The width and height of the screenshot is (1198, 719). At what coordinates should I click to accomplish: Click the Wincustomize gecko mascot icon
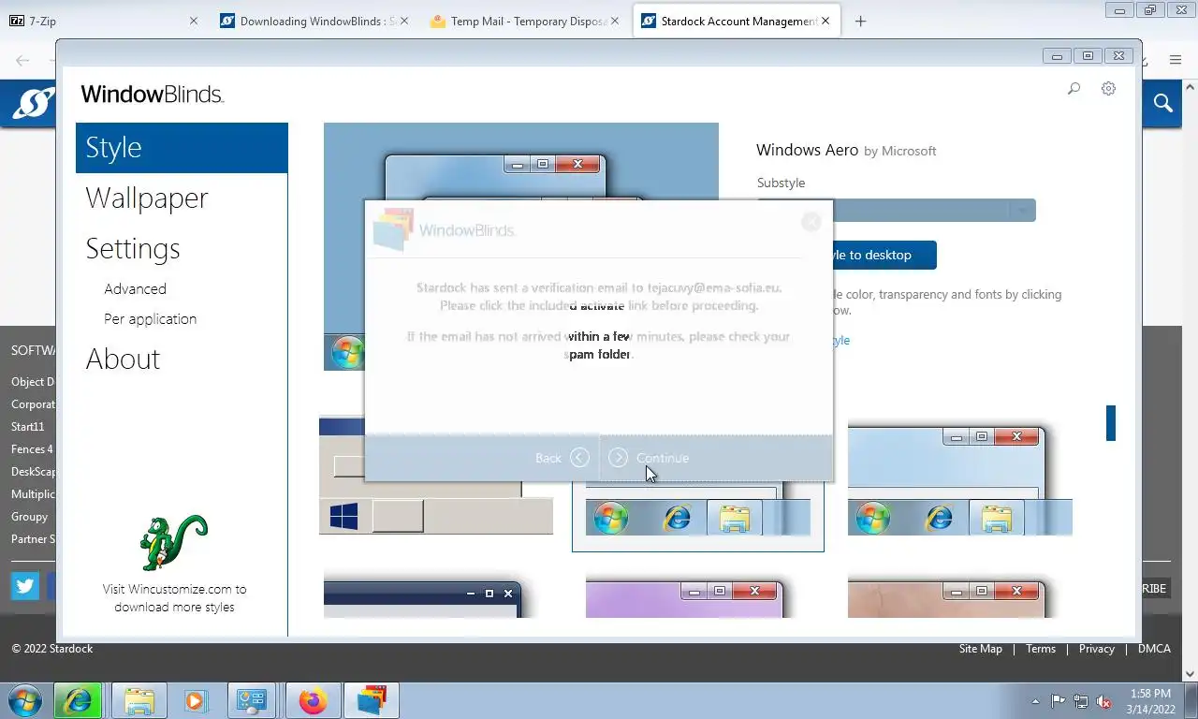pyautogui.click(x=173, y=542)
